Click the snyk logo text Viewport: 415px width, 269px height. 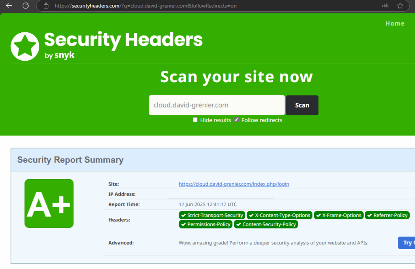pos(64,55)
